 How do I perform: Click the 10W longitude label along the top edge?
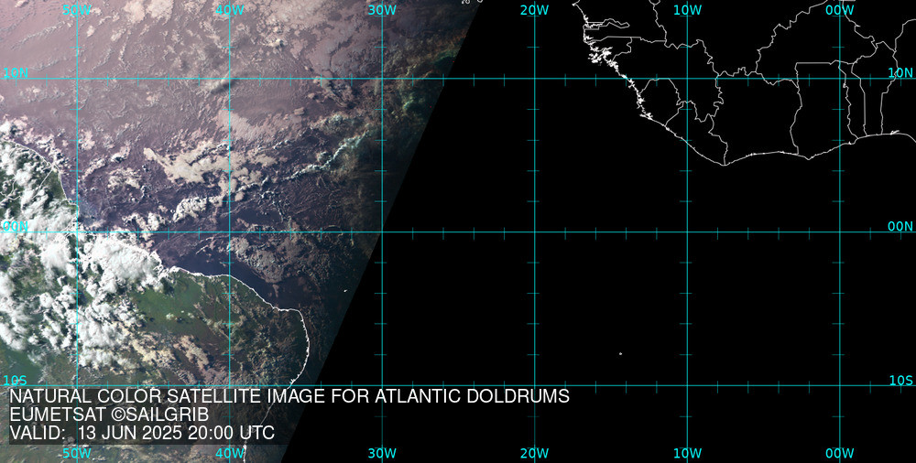(x=687, y=10)
